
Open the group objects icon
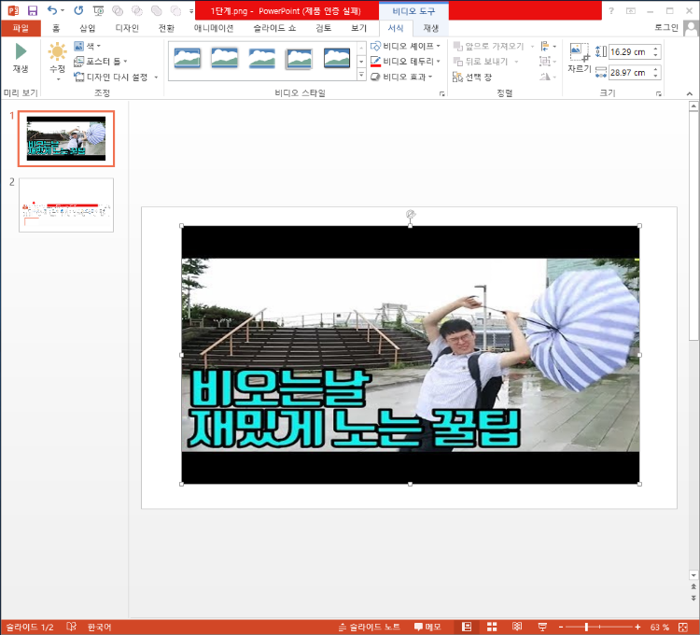pyautogui.click(x=548, y=62)
